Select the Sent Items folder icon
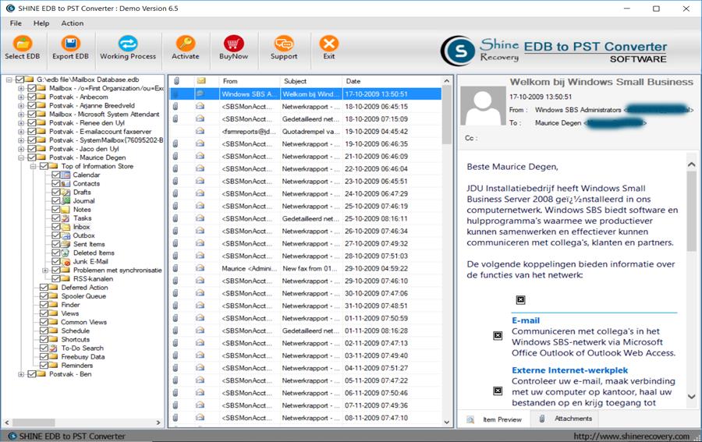The width and height of the screenshot is (702, 442). (x=66, y=244)
